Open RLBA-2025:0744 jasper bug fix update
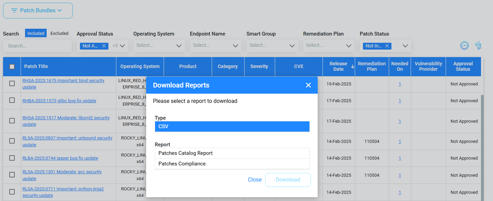493x201 pixels. pyautogui.click(x=60, y=158)
